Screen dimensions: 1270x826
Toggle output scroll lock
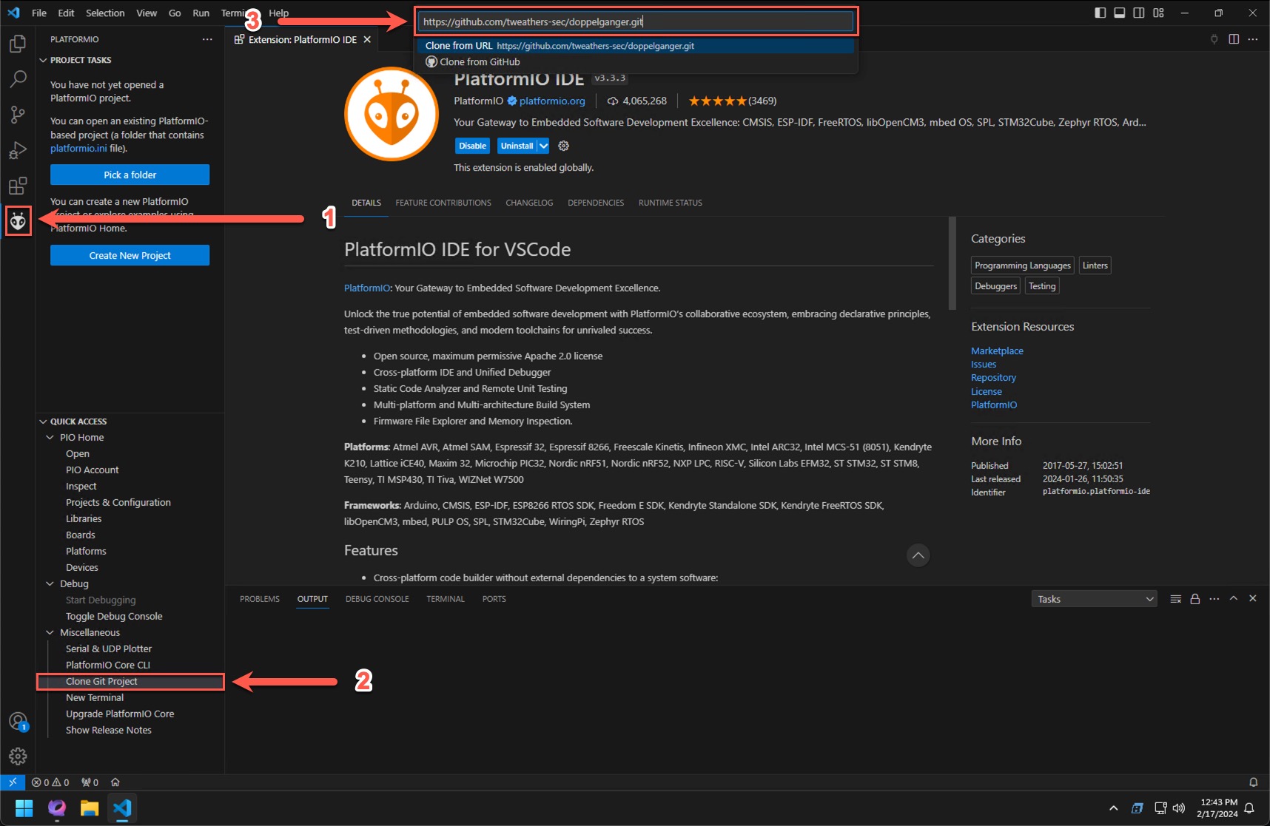[x=1195, y=599]
